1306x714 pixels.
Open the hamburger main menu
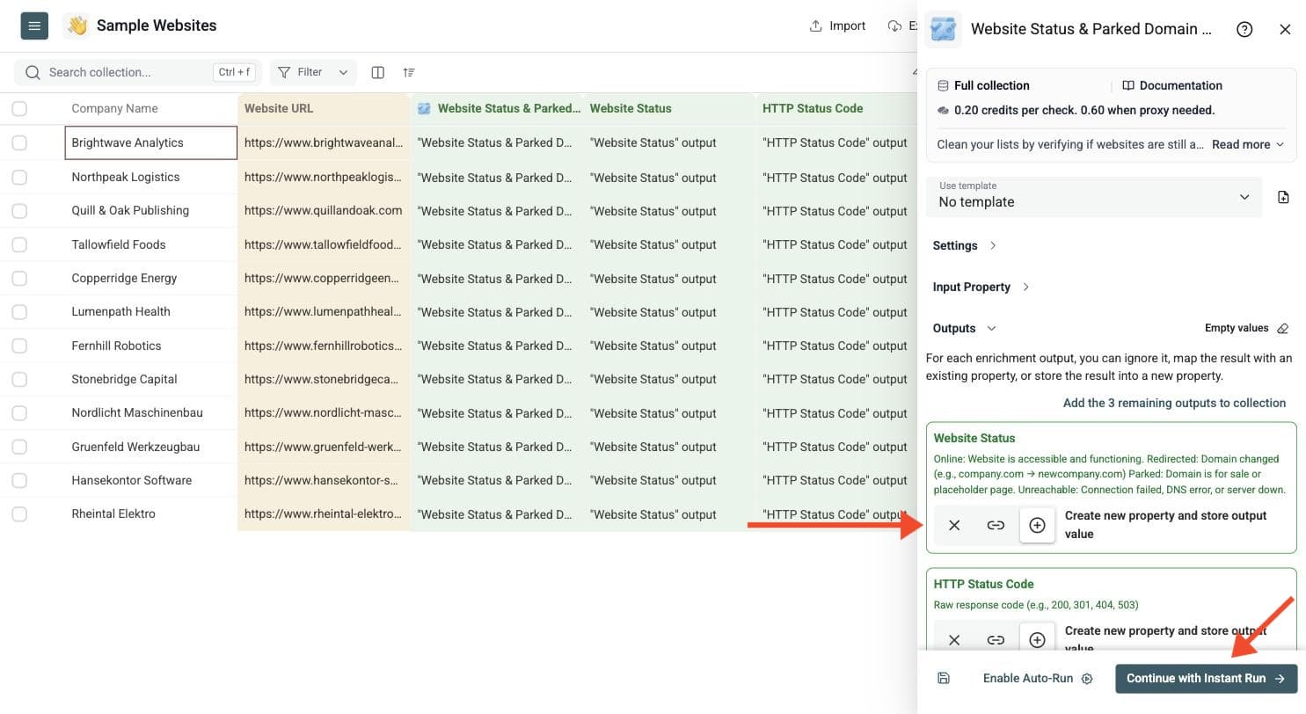[34, 26]
